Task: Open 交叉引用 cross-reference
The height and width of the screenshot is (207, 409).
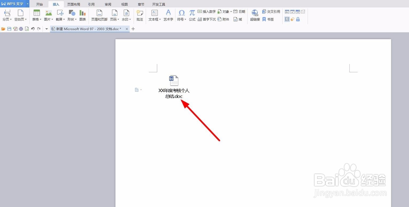Action: point(271,11)
